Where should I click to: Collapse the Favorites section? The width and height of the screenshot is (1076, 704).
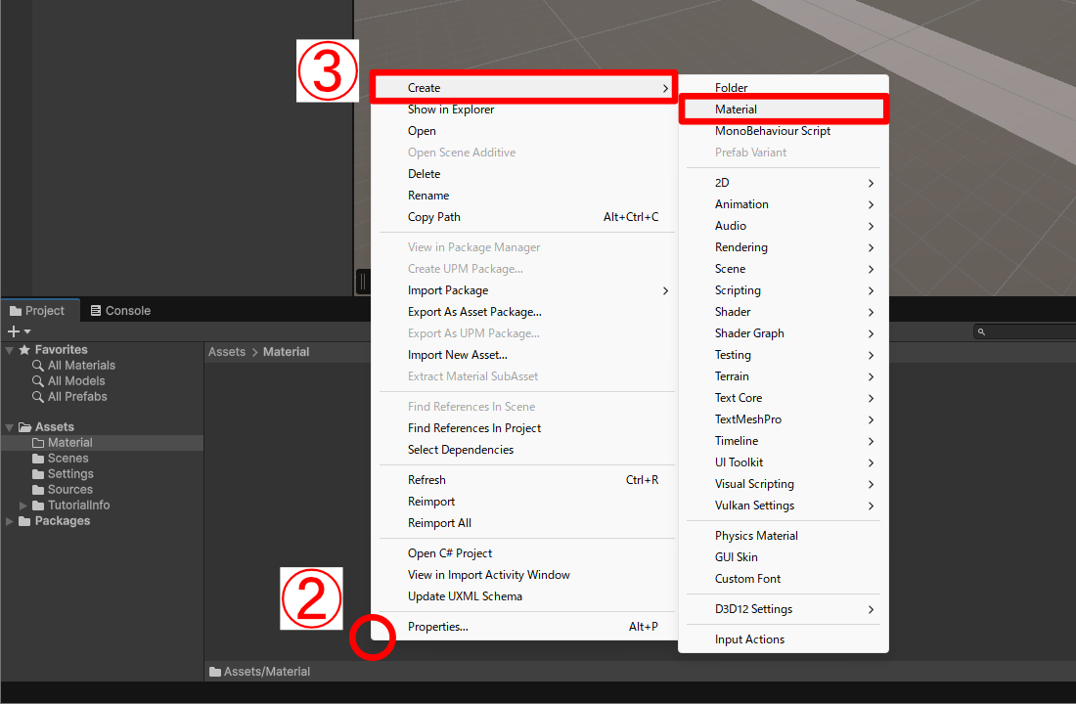coord(10,350)
